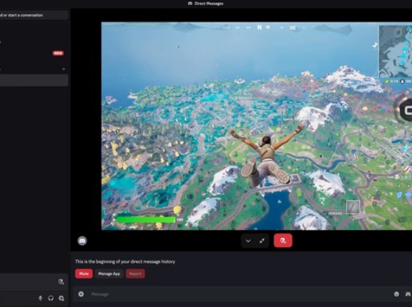Toggle the microphone mute icon
The height and width of the screenshot is (307, 412).
click(x=40, y=298)
